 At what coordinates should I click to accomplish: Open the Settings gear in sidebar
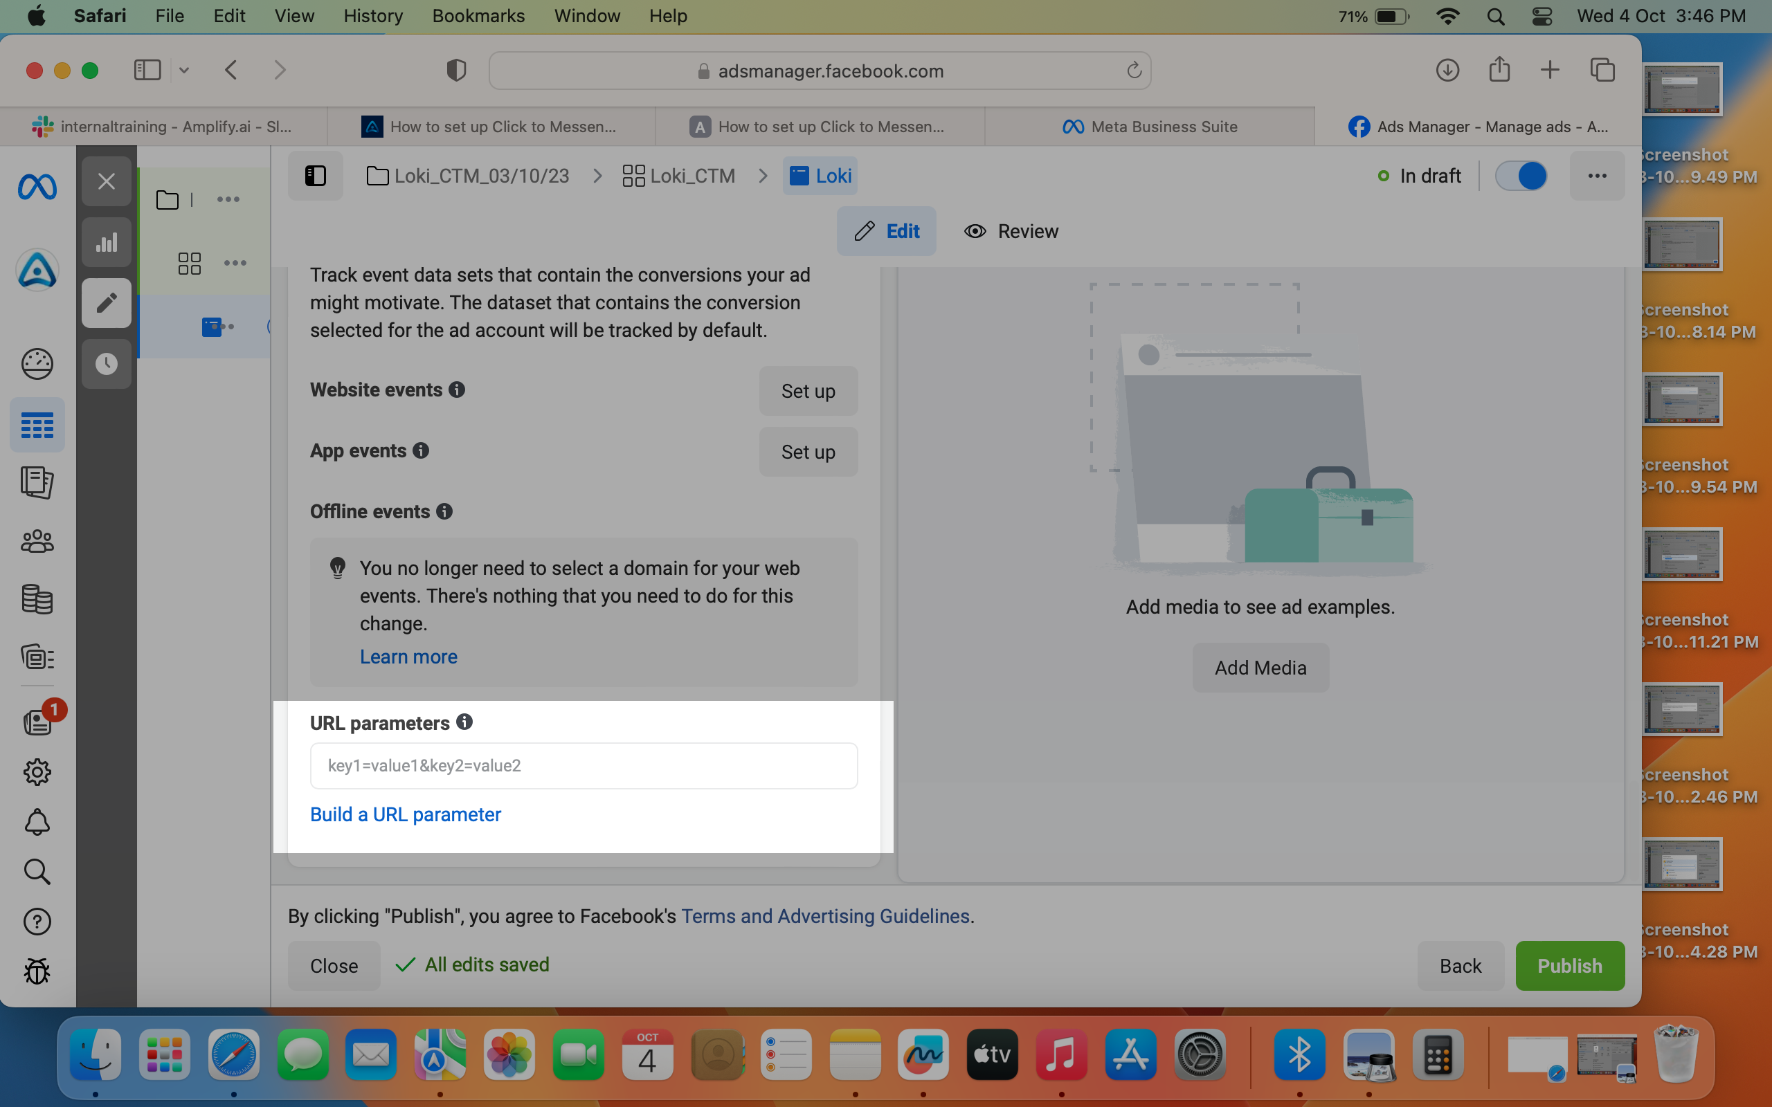[x=37, y=771]
